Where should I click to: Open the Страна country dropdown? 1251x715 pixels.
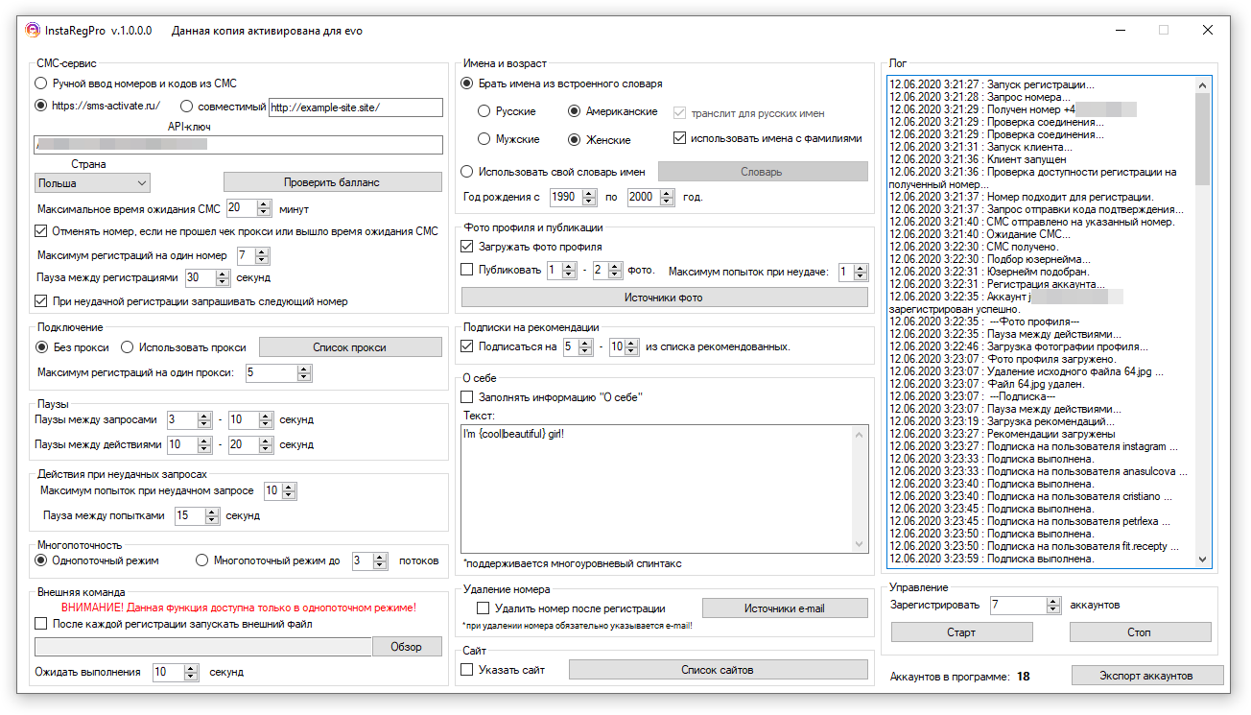coord(92,182)
